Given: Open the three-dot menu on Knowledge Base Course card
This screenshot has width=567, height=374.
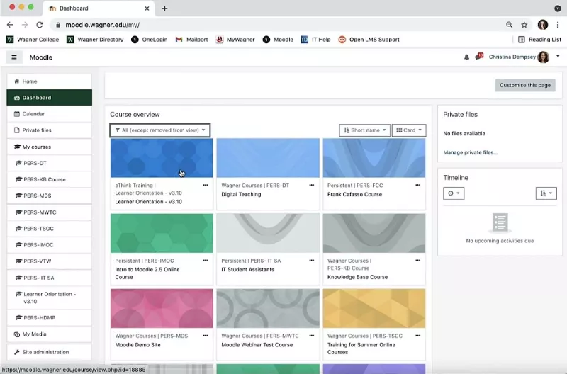Looking at the screenshot, I should click(x=417, y=260).
